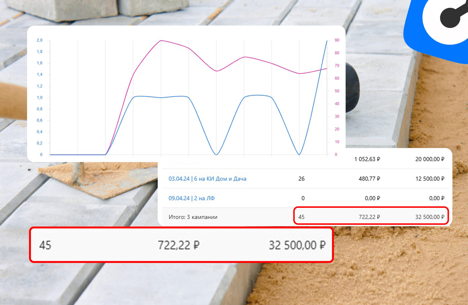Select the pink axis label '50'

coord(337,91)
